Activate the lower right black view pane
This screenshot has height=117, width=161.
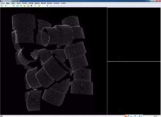tap(134, 88)
